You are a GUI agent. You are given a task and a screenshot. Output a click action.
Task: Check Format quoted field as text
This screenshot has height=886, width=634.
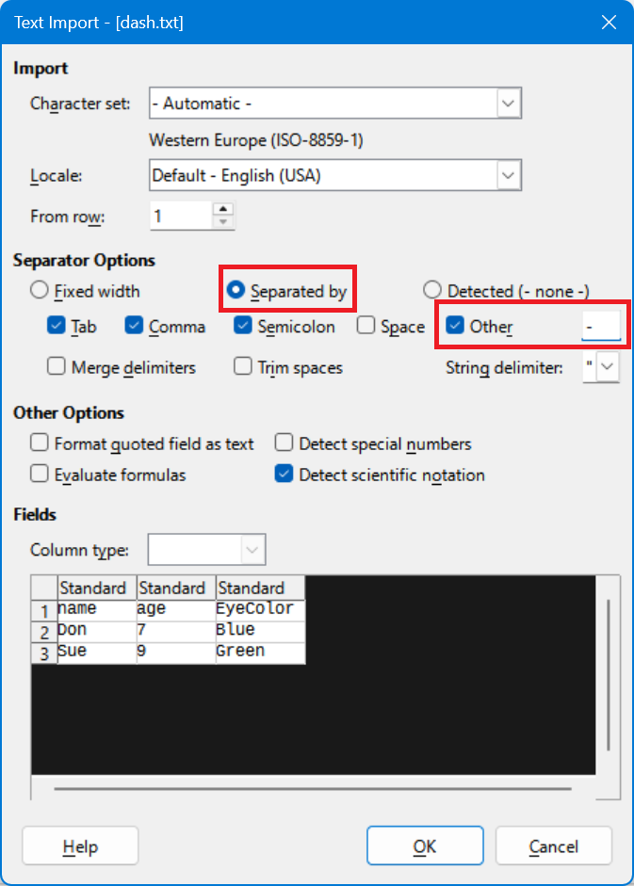pyautogui.click(x=40, y=443)
